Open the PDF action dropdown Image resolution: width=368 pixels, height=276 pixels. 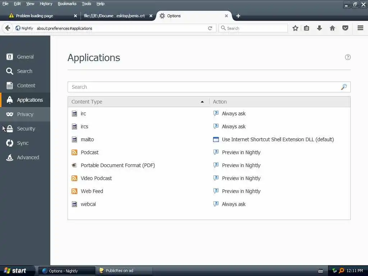pyautogui.click(x=279, y=165)
